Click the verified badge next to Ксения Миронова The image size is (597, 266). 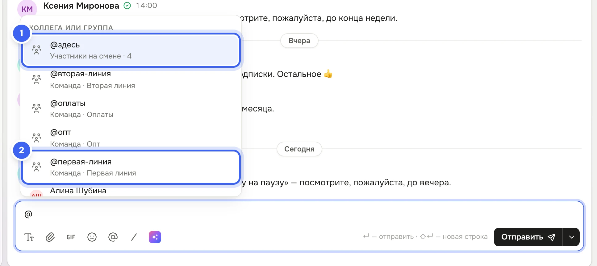127,6
